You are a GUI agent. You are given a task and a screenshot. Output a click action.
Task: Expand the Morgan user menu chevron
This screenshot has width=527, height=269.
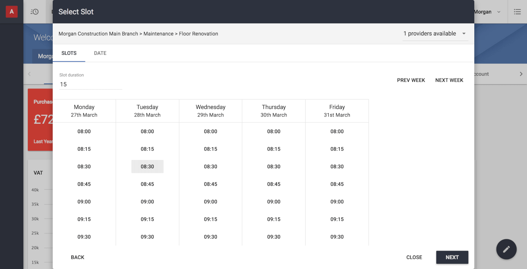499,12
